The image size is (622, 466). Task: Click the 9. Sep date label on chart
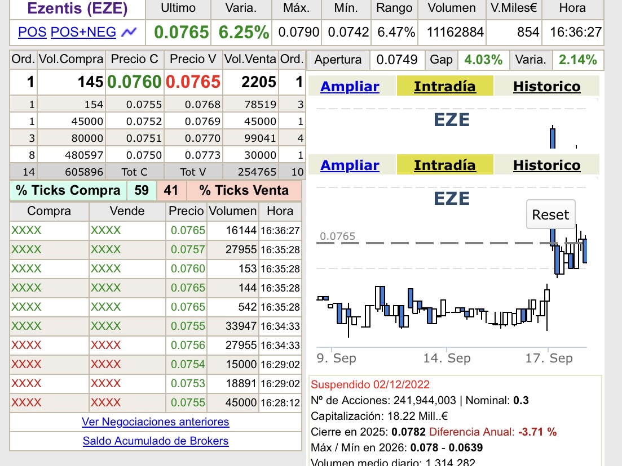click(337, 358)
